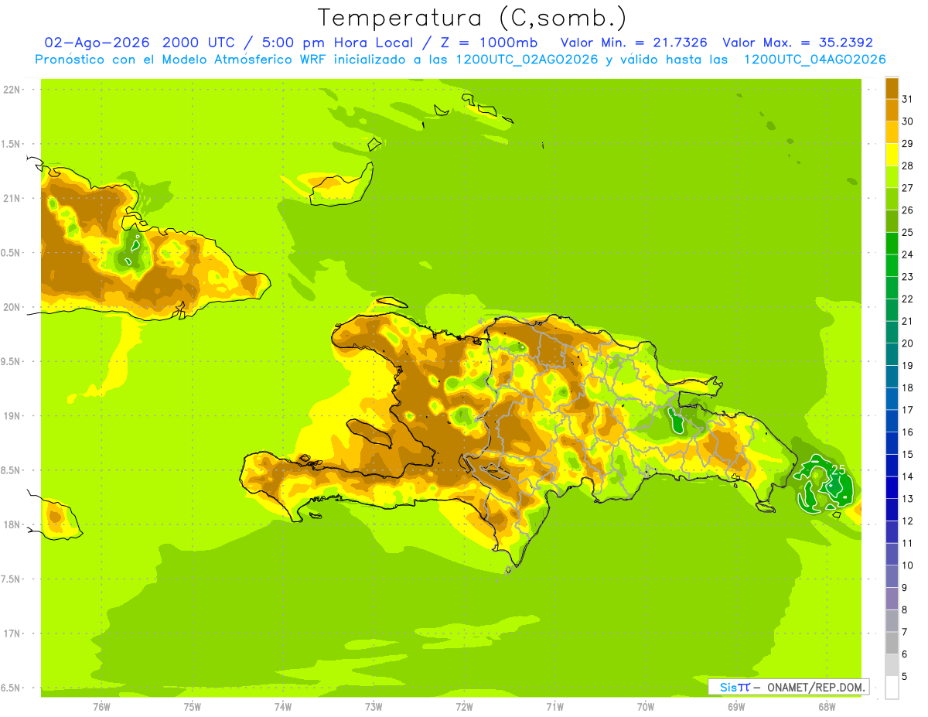Click the dark brown swatch above legend value 31
Screen dimensions: 928x717
point(892,88)
